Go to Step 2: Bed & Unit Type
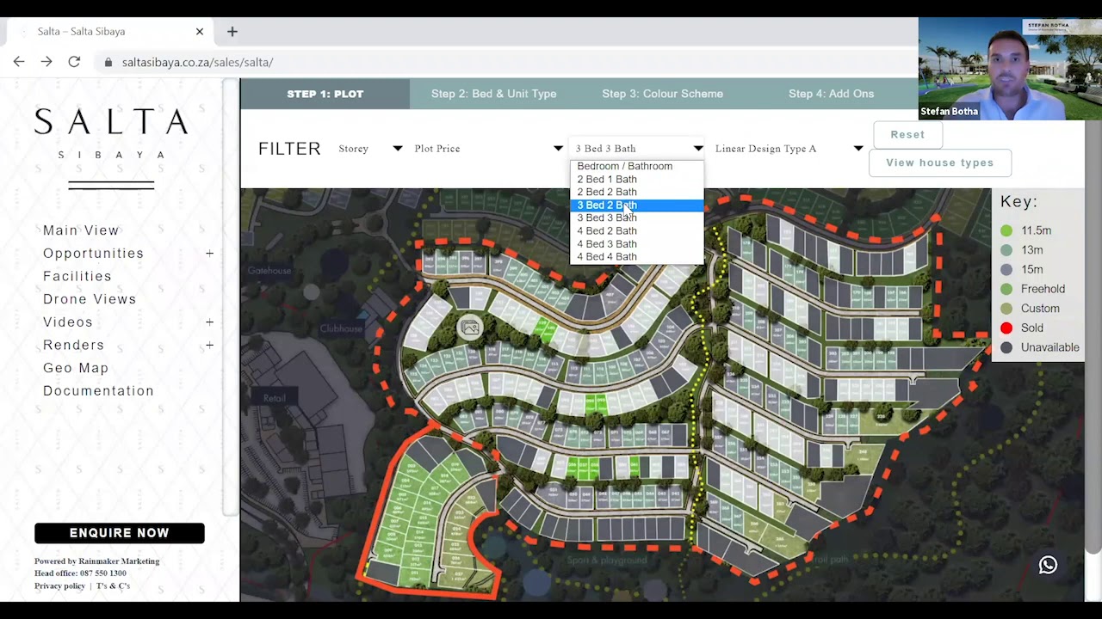 493,94
